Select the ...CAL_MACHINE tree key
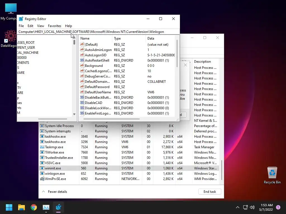The height and width of the screenshot is (214, 286). [x=28, y=53]
